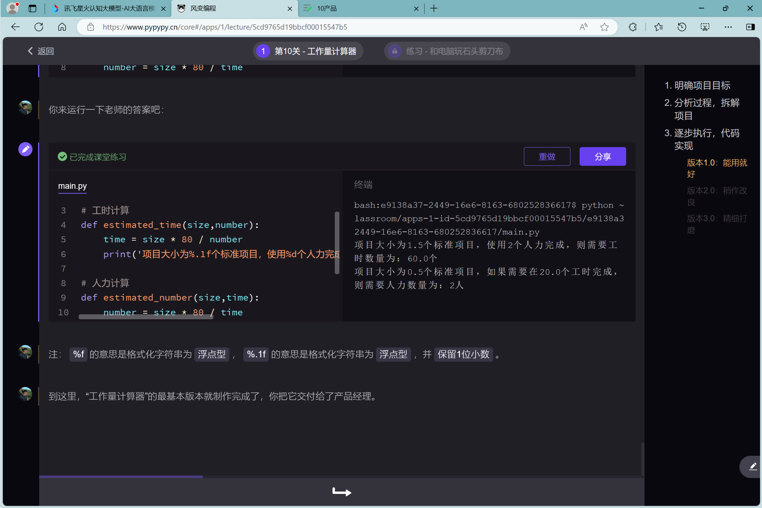Image resolution: width=762 pixels, height=508 pixels.
Task: Click code line def estimated_number(size,time):
Action: pyautogui.click(x=170, y=298)
